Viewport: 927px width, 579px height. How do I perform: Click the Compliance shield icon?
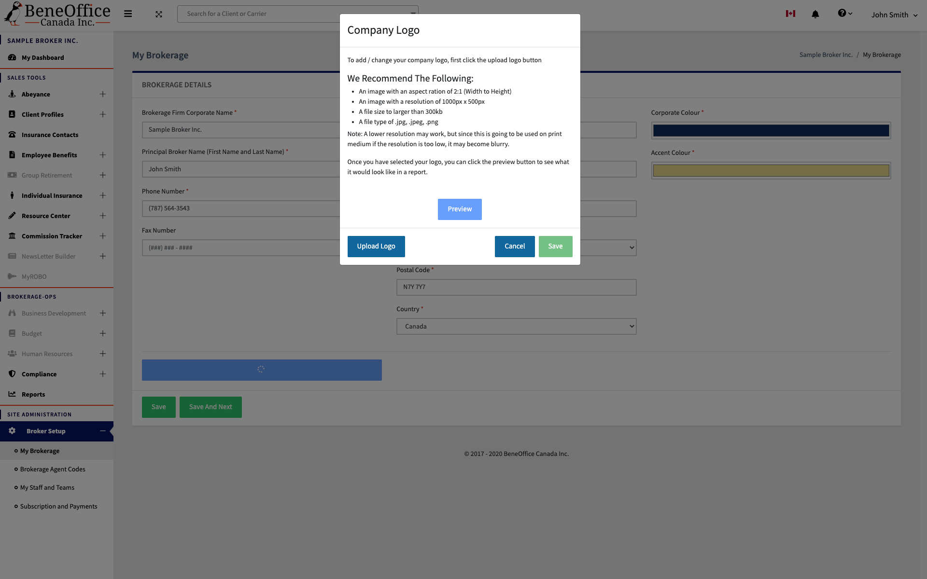12,374
